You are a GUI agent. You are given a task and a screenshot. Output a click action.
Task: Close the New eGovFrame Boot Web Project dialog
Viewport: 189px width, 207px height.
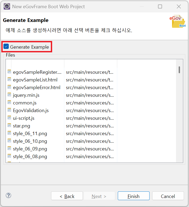pos(179,6)
